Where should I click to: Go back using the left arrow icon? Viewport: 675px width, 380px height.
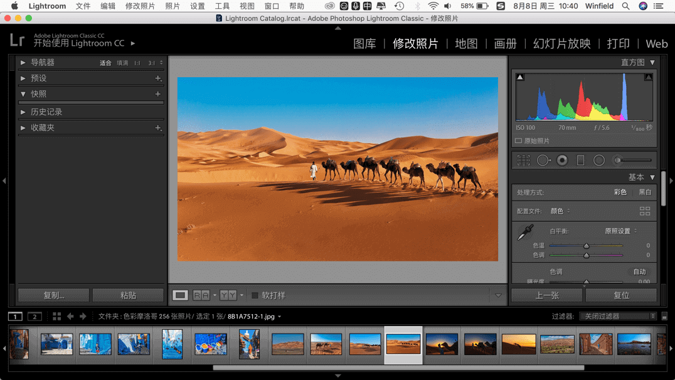click(x=70, y=316)
